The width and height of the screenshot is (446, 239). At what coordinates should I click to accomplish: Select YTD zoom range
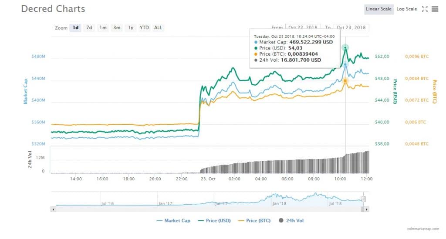(x=144, y=27)
